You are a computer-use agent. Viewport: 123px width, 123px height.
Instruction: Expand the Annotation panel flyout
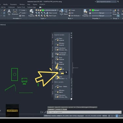[17, 18]
